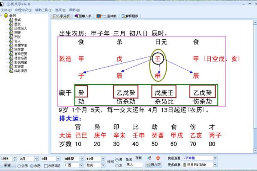The height and width of the screenshot is (171, 257).
Task: Switch to the 八字分析 tab
Action: click(61, 16)
